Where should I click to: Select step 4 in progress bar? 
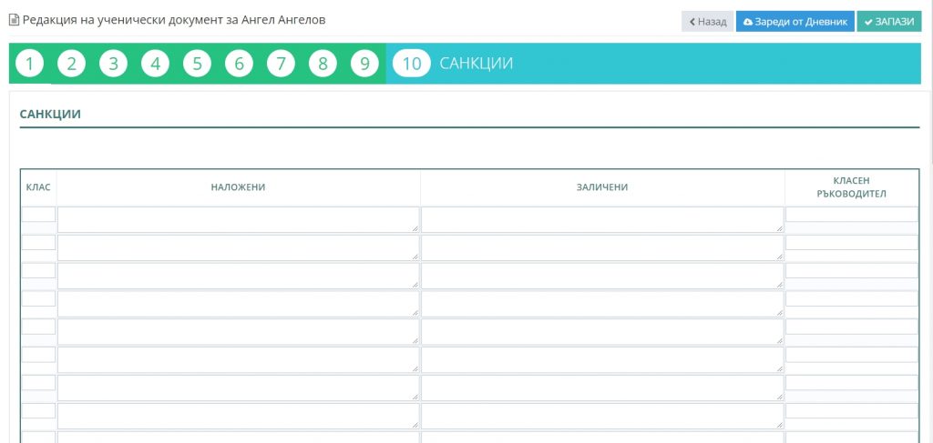[155, 64]
